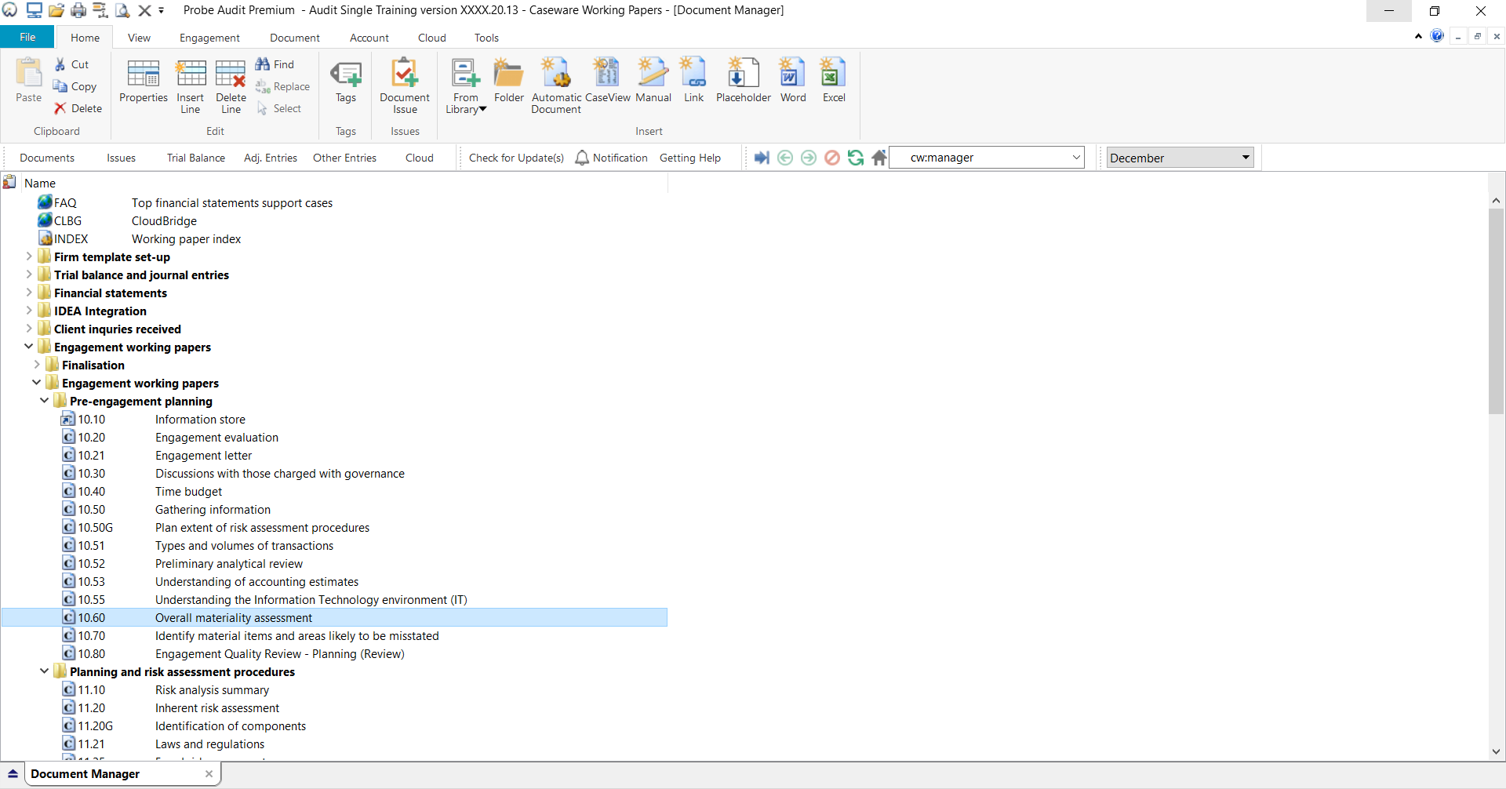Switch to the Tools ribbon tab
This screenshot has width=1506, height=789.
(x=486, y=38)
